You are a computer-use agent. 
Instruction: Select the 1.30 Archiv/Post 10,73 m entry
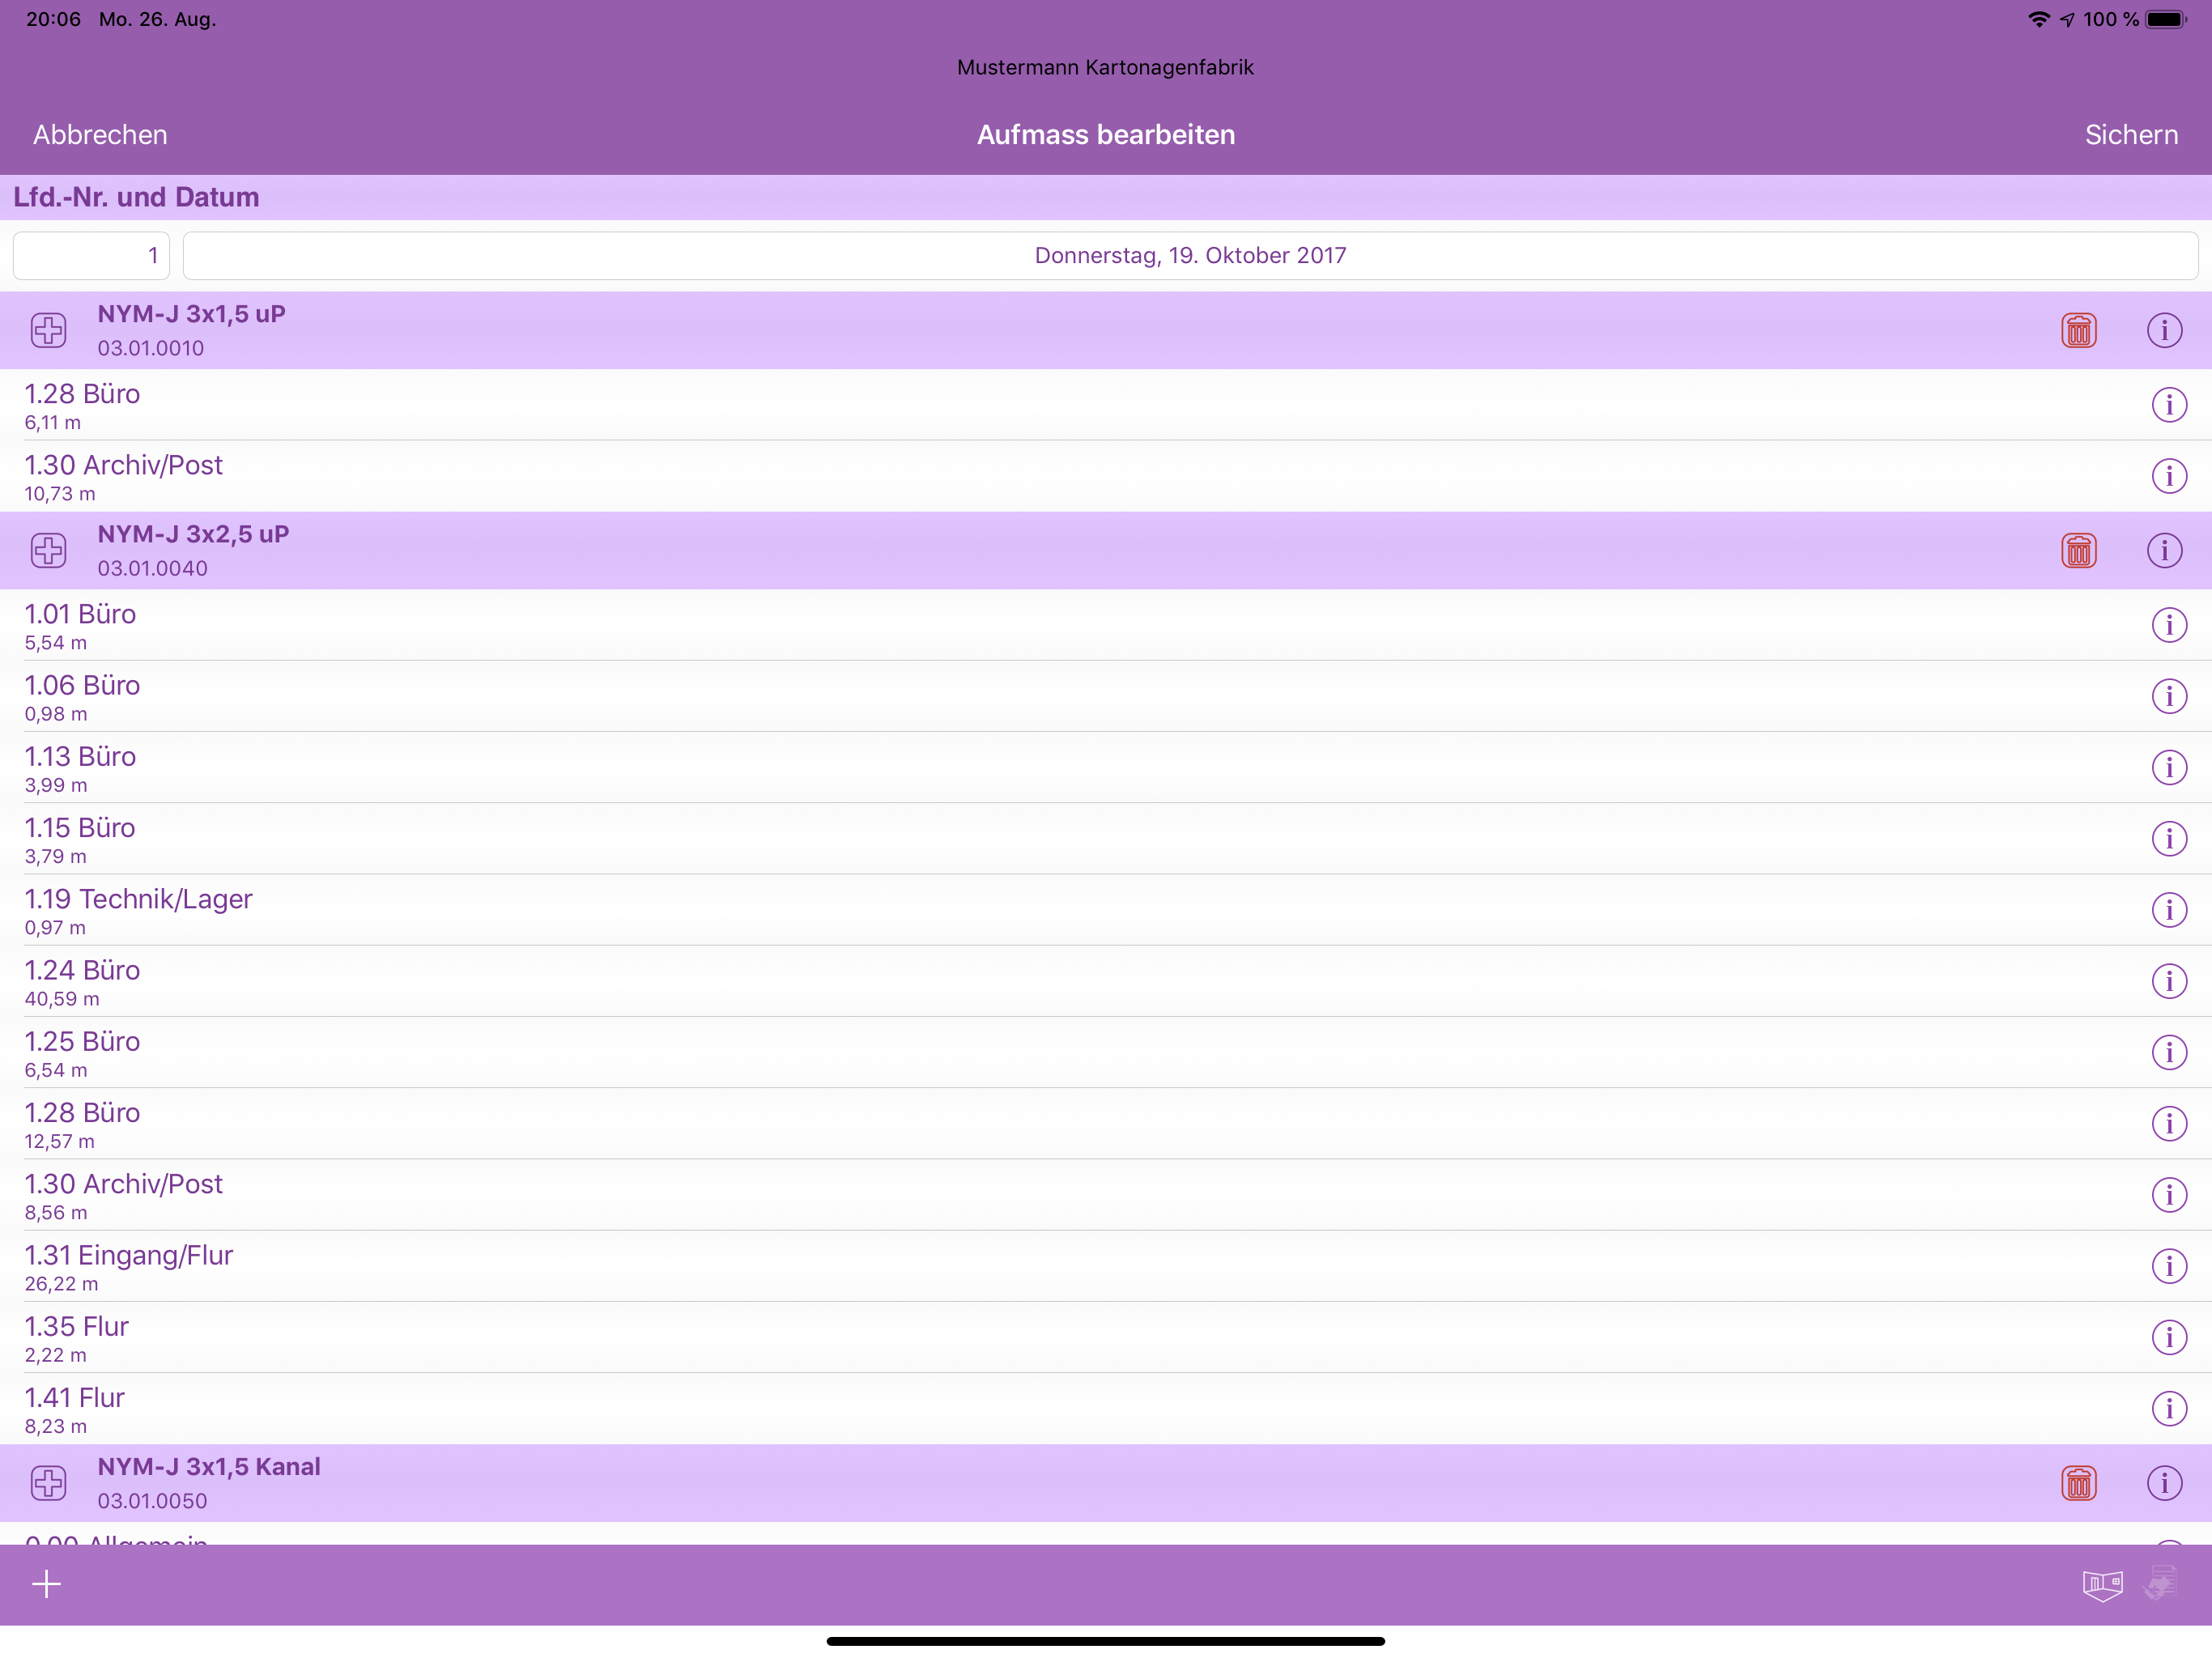pyautogui.click(x=1106, y=476)
